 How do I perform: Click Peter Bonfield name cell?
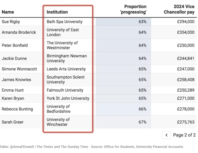(15, 45)
